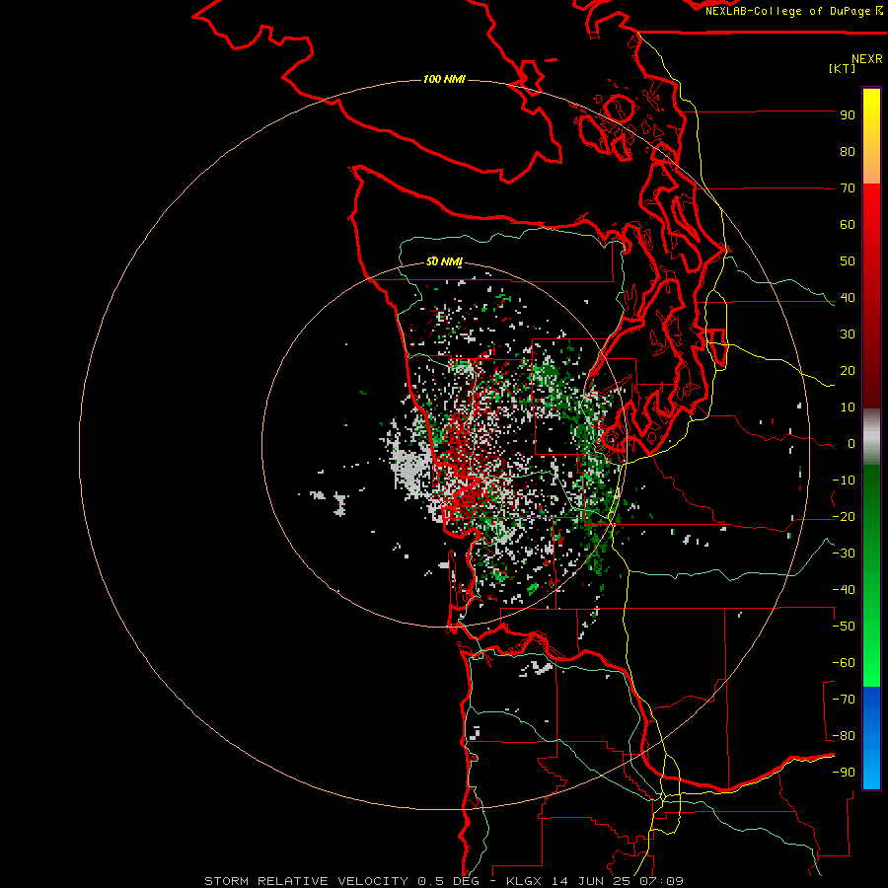Click the KT units label above color scale
This screenshot has height=888, width=888.
click(x=842, y=68)
